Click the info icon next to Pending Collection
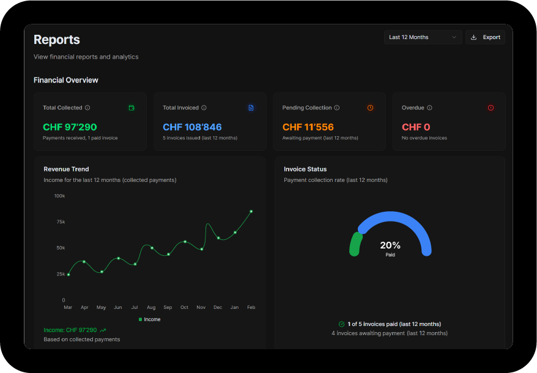Screen dimensions: 537x373 click(336, 107)
